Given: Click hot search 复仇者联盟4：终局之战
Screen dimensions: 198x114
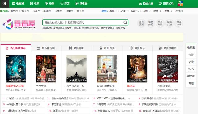Looking at the screenshot, I should pos(113,28).
